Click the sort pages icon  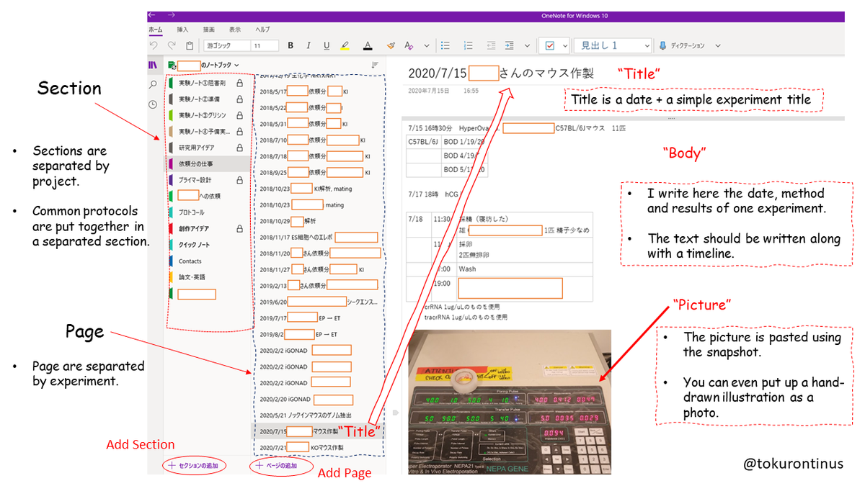click(375, 65)
